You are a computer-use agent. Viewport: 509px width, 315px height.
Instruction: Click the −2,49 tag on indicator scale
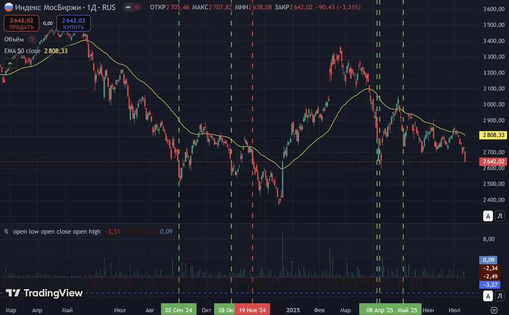click(490, 276)
